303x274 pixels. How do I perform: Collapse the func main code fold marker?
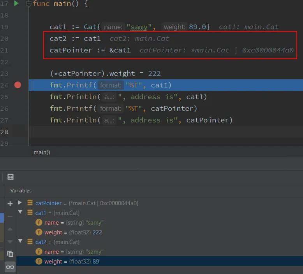click(29, 4)
